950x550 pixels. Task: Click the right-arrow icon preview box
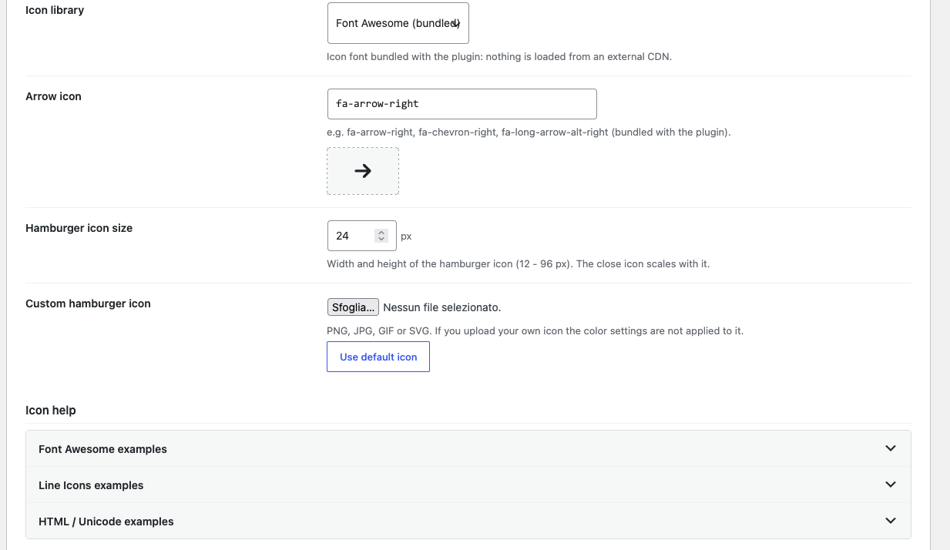pos(363,171)
